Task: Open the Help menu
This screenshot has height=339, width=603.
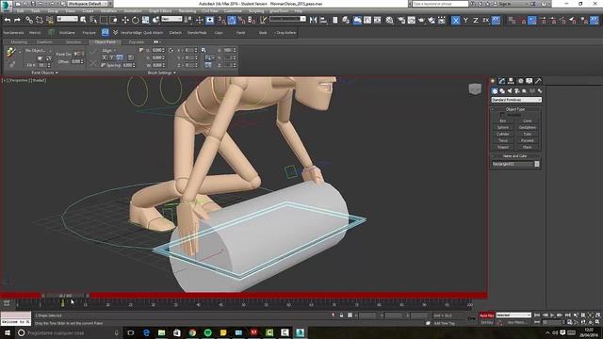Action: click(298, 11)
